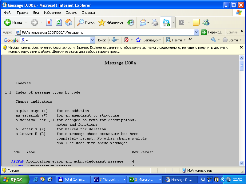Viewport: 246px width, 184px height.
Task: Open the wrench settings dropdown arrow
Action: click(x=219, y=40)
